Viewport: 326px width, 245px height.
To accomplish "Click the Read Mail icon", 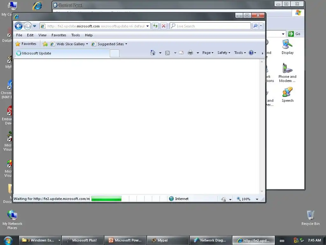I will (181, 53).
